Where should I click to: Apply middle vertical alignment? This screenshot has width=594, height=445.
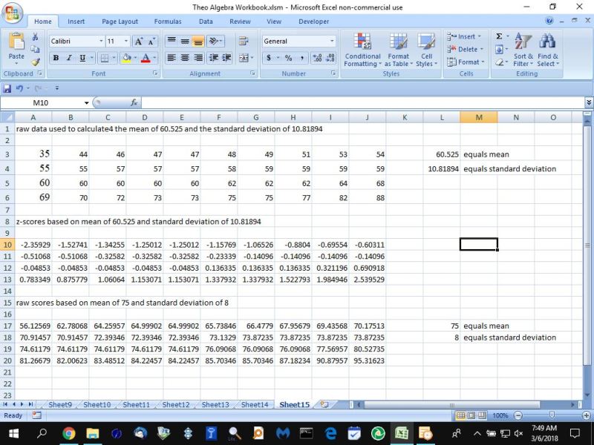click(185, 41)
